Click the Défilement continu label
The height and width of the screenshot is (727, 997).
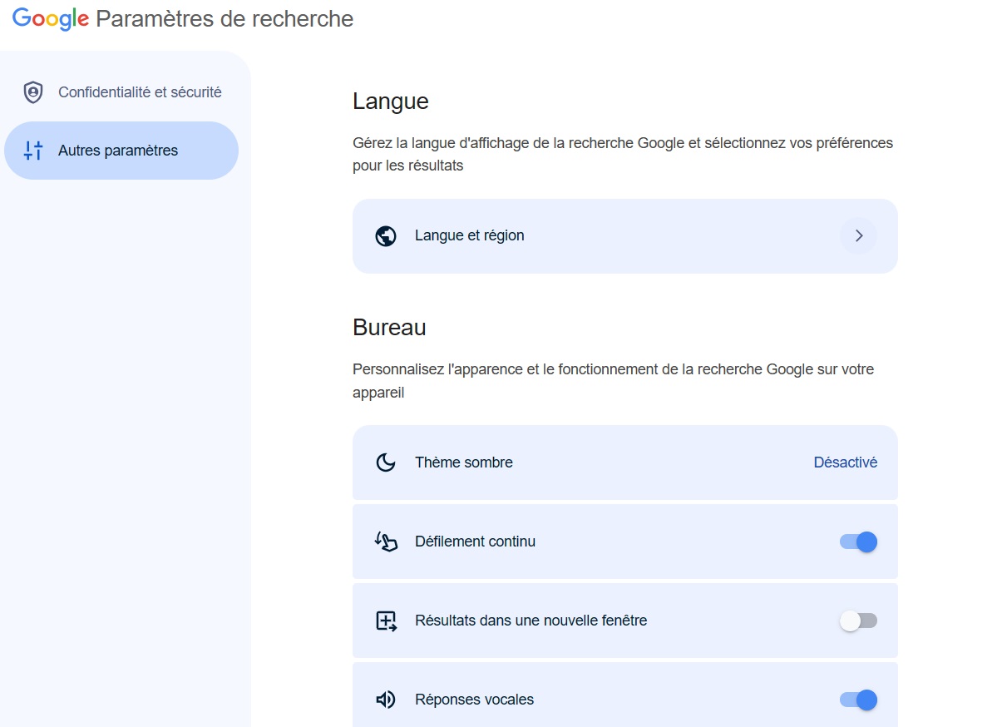(475, 542)
